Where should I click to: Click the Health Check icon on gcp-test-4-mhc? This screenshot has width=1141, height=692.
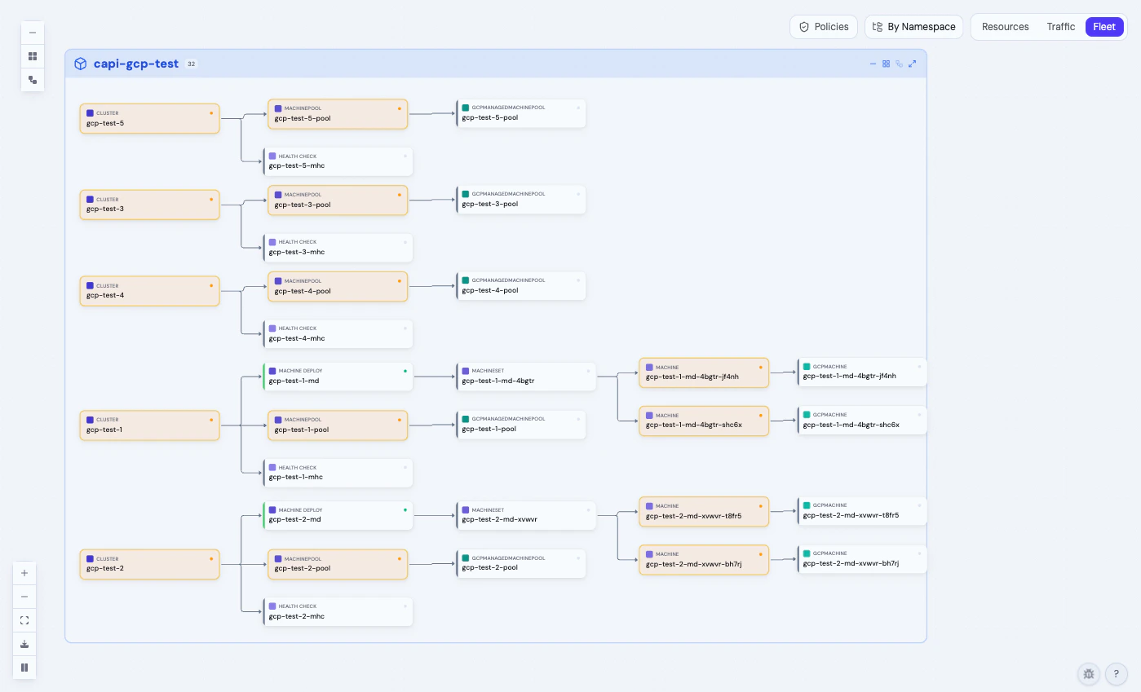coord(272,328)
